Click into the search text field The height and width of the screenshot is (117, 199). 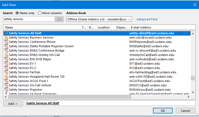click(x=29, y=19)
